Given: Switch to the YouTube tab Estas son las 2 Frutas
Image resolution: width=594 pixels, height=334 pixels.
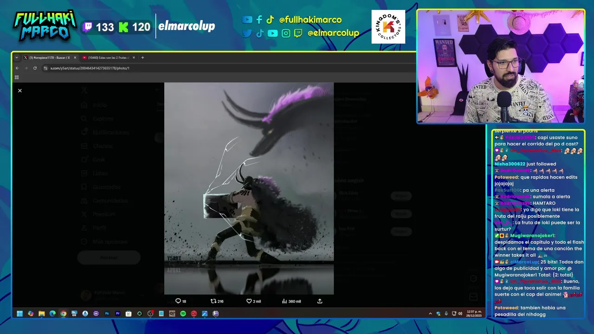Looking at the screenshot, I should (x=109, y=58).
